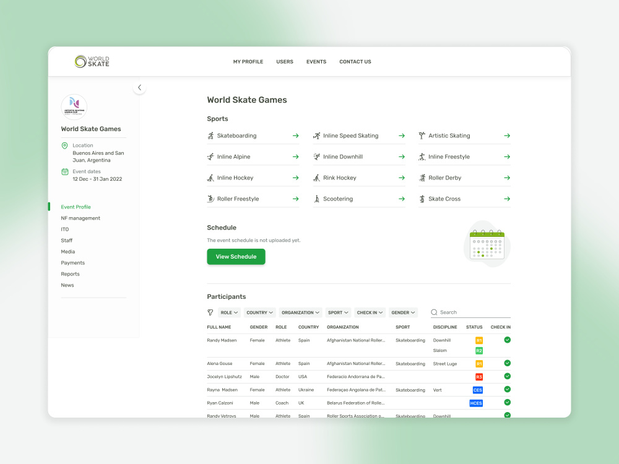Open the ROLE filter dropdown

click(x=229, y=312)
